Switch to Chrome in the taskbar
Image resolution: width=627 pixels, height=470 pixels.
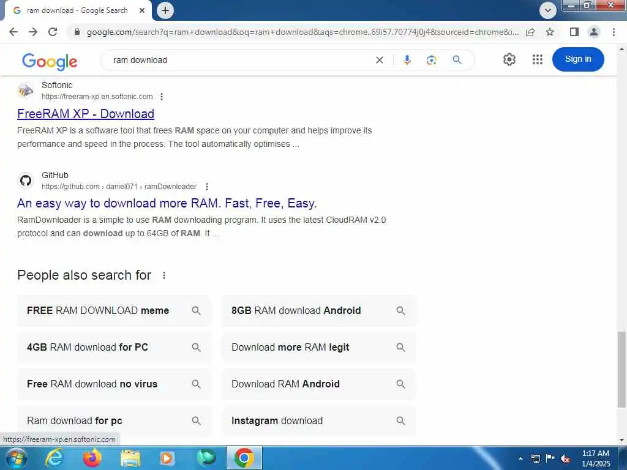point(244,458)
